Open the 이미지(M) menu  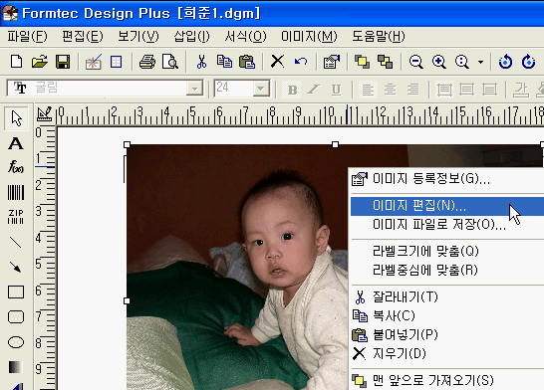tap(309, 36)
